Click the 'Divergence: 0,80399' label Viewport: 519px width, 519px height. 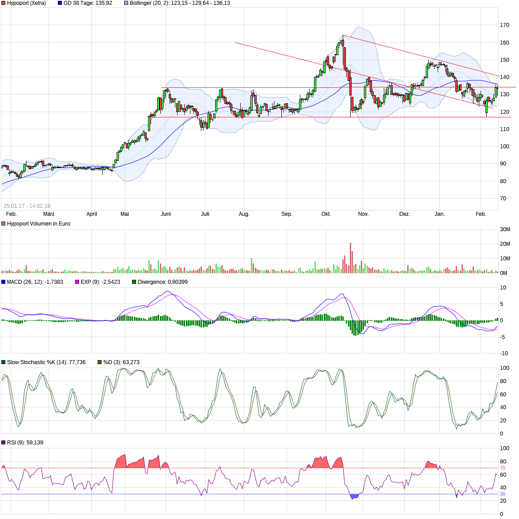163,282
